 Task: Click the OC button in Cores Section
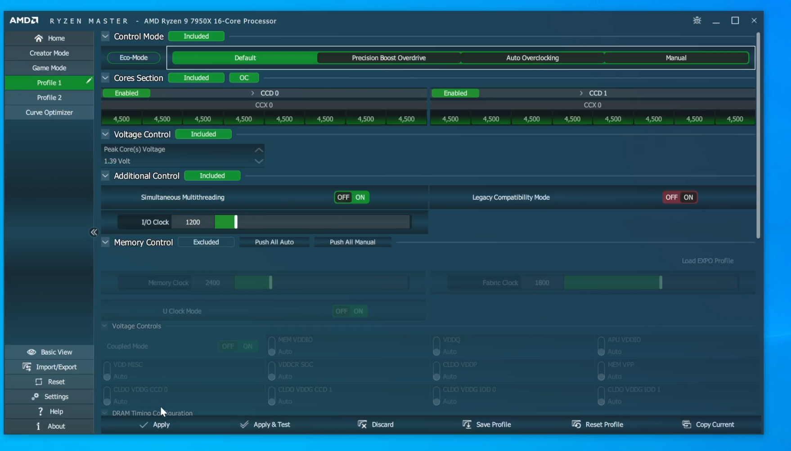244,78
